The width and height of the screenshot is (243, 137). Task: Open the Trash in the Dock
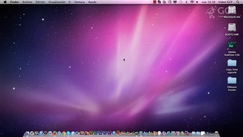[216, 133]
